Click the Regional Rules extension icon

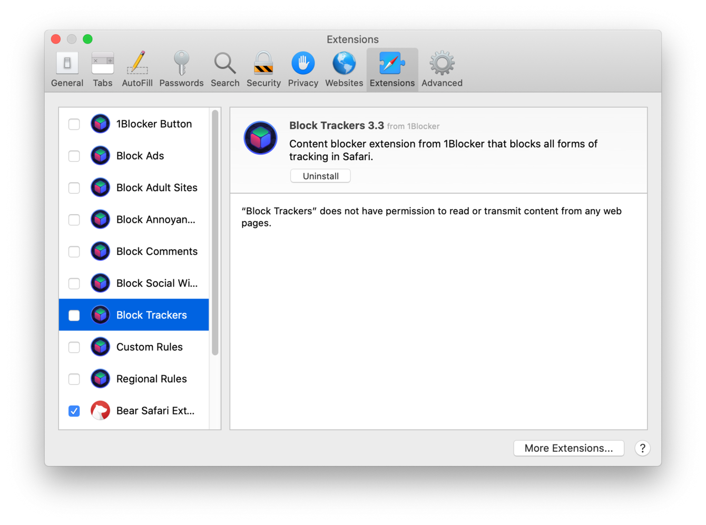(x=100, y=379)
